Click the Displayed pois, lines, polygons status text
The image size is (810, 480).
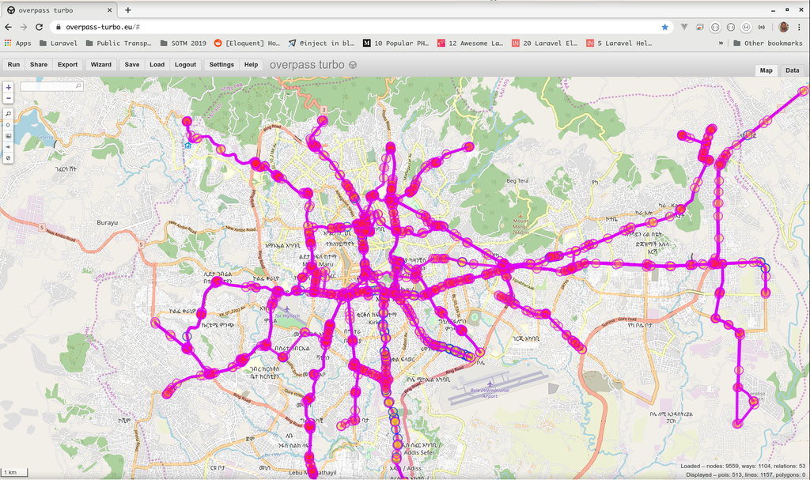(x=745, y=474)
